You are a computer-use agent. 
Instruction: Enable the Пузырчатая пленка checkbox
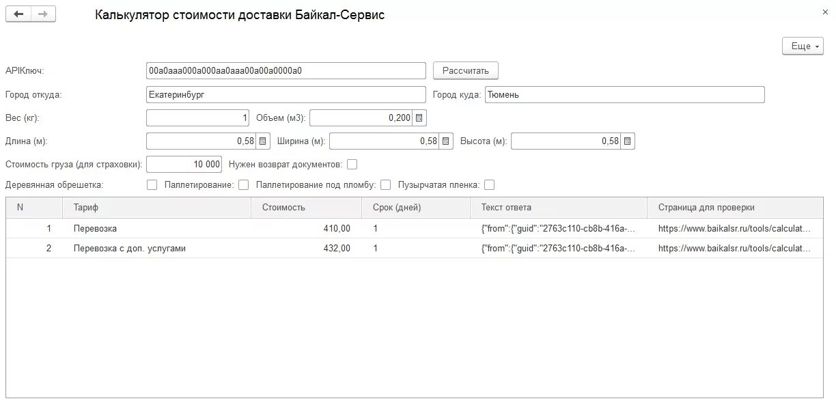tap(488, 185)
